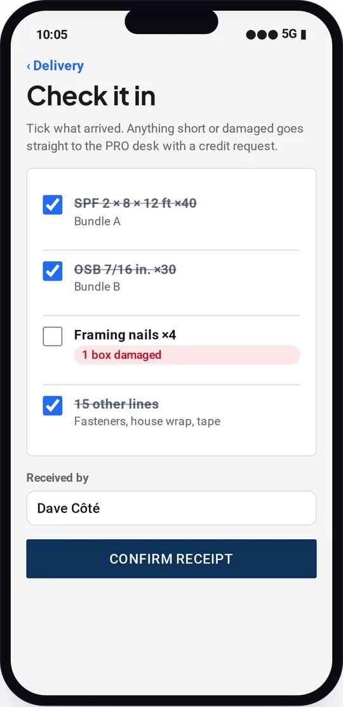
Task: Go back via the Delivery link text
Action: (x=58, y=66)
